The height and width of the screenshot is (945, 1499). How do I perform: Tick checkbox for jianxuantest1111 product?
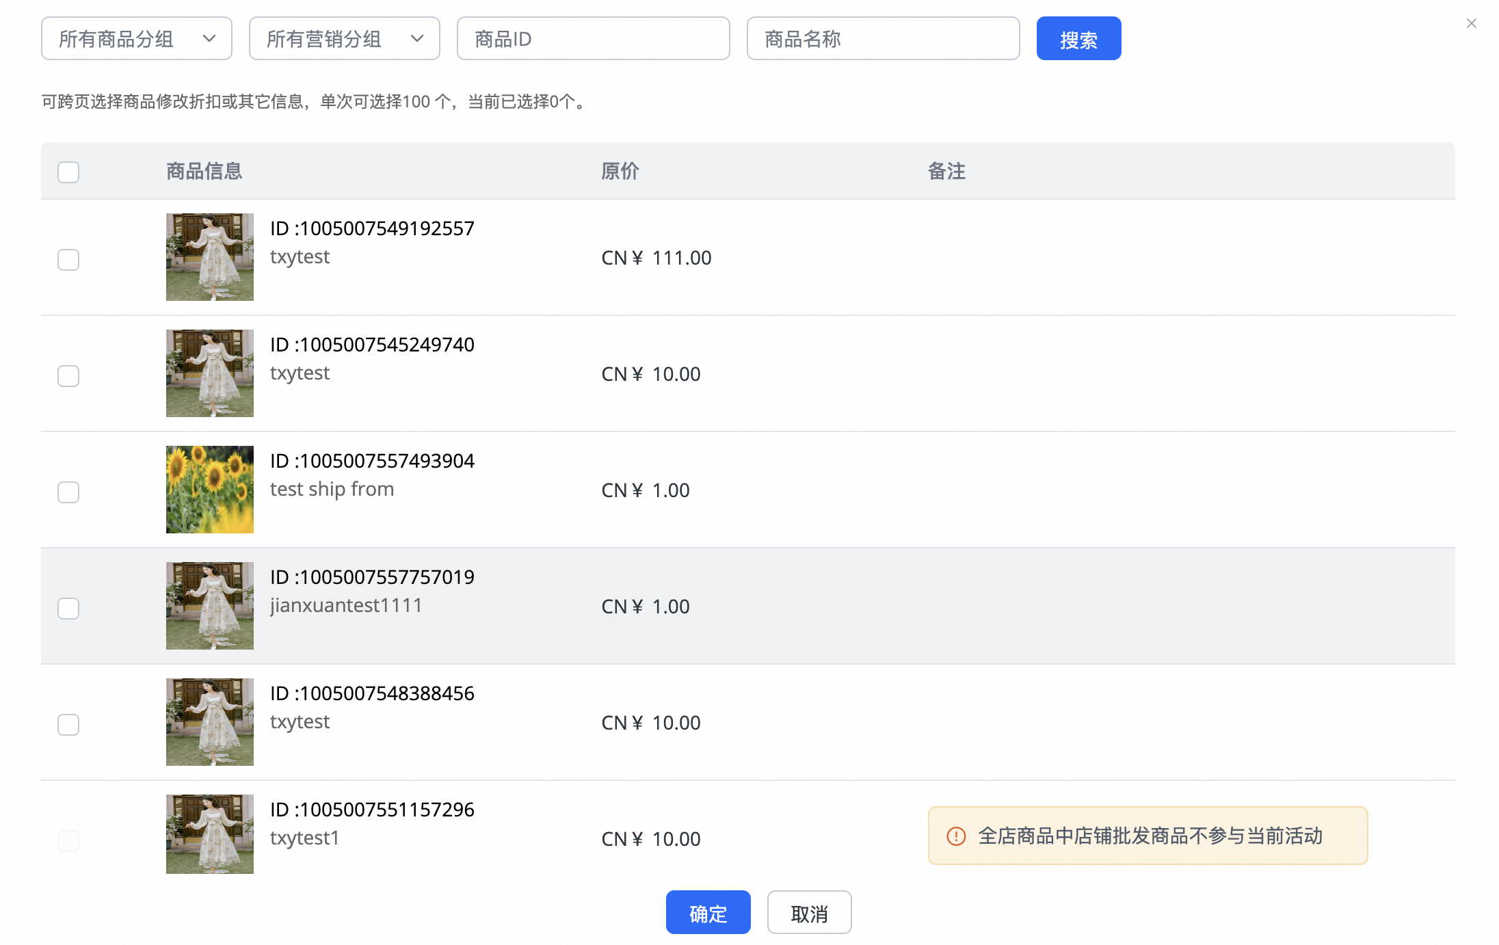(68, 609)
